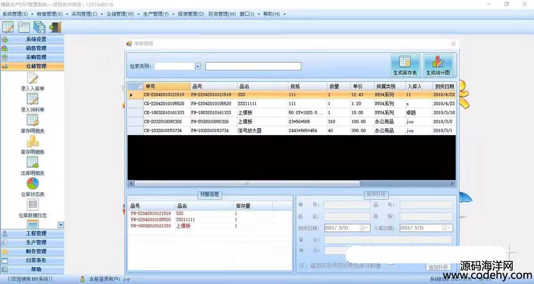Click the 备注 input field
The width and height of the screenshot is (534, 284).
(388, 240)
